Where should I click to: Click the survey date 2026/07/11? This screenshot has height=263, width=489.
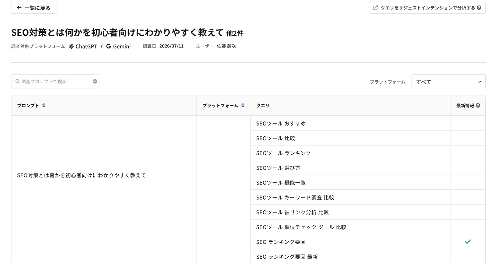click(171, 46)
